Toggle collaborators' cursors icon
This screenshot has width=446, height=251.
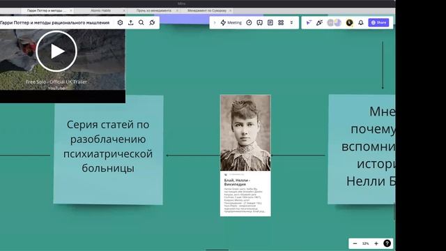click(x=309, y=22)
